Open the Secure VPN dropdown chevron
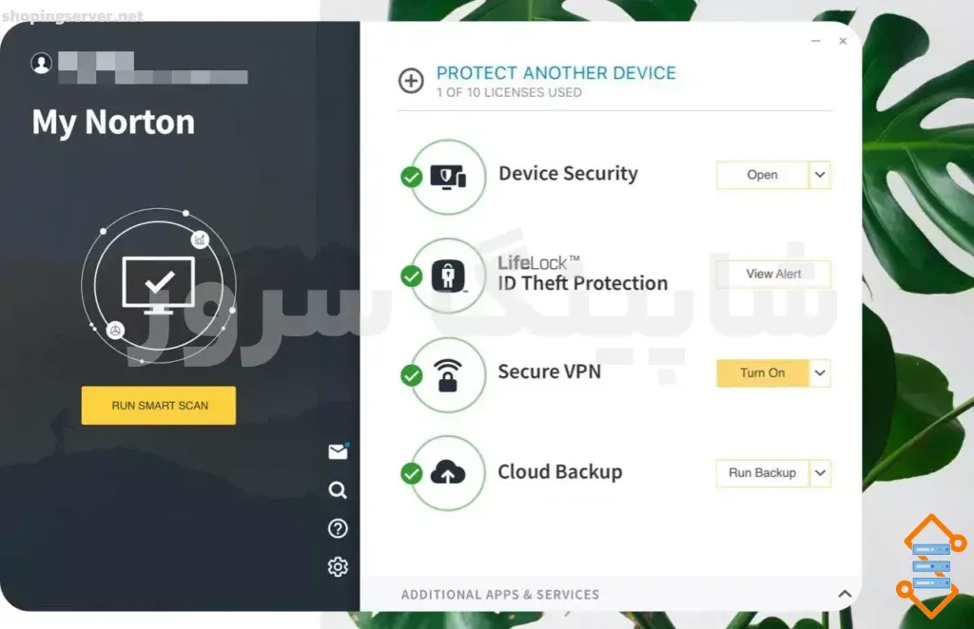Screen dimensions: 974x629 pyautogui.click(x=819, y=372)
